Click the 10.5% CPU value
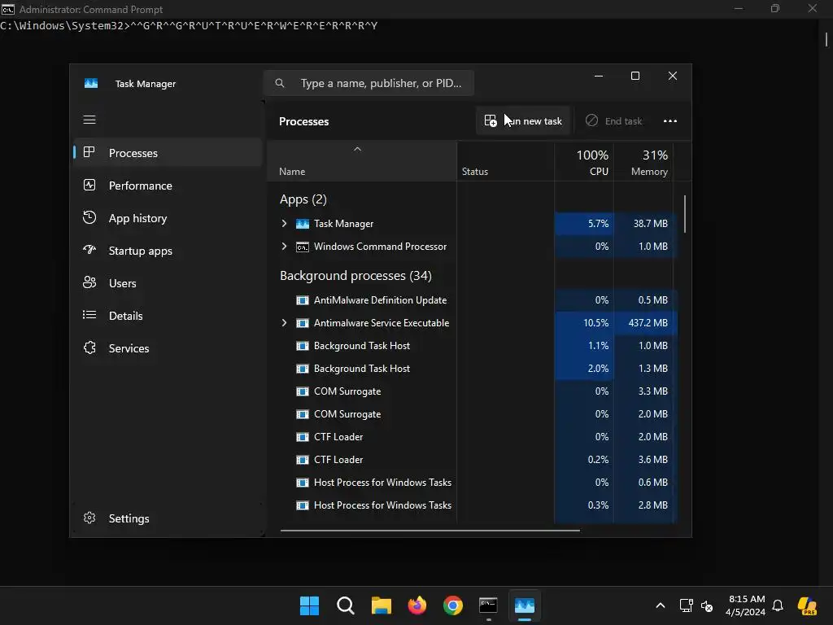The height and width of the screenshot is (625, 833). click(x=595, y=323)
